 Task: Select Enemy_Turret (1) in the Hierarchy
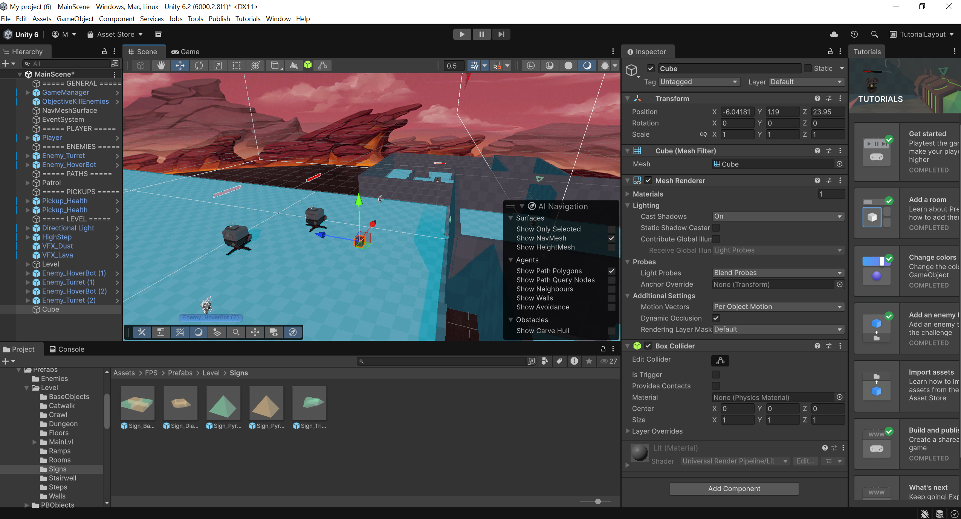(x=69, y=282)
